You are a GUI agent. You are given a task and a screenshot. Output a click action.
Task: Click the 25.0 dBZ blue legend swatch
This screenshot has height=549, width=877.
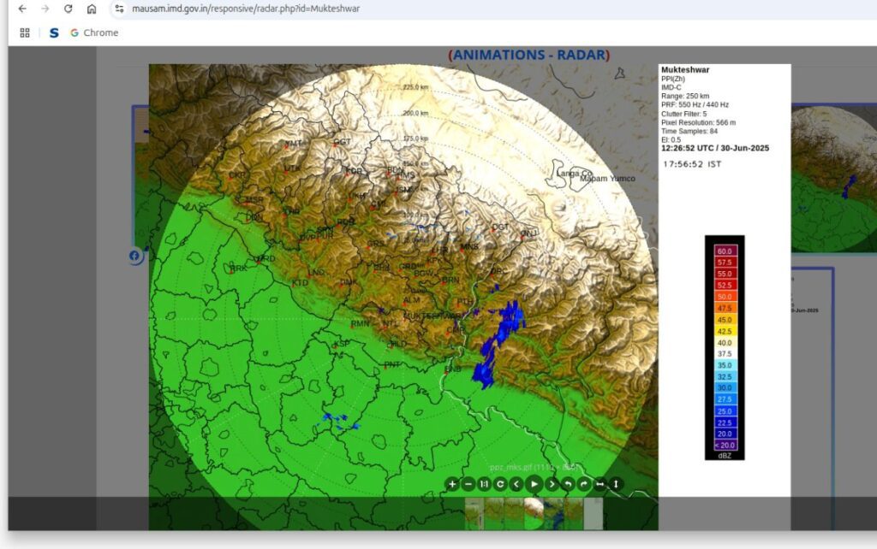pos(725,410)
